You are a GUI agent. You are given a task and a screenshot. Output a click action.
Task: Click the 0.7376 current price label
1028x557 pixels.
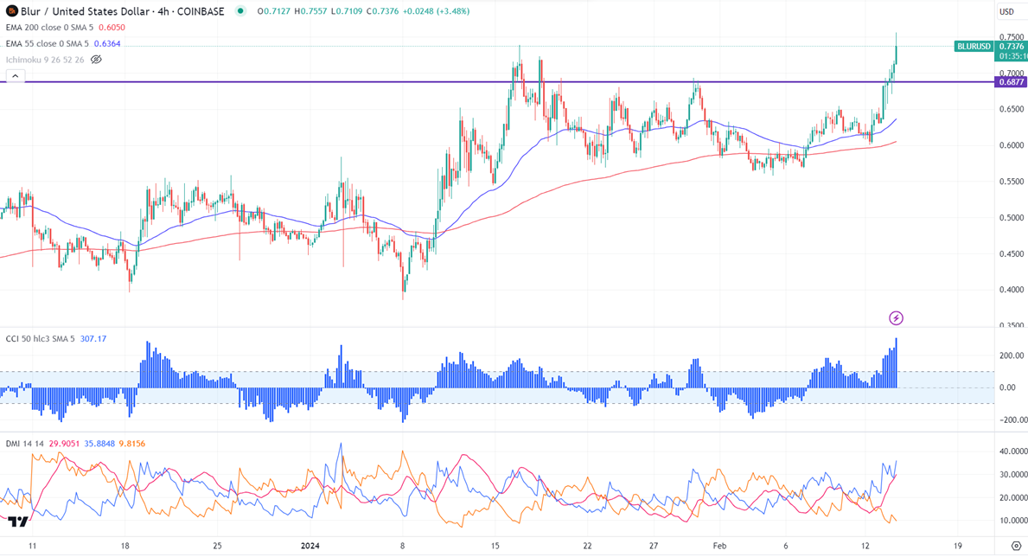point(1011,47)
